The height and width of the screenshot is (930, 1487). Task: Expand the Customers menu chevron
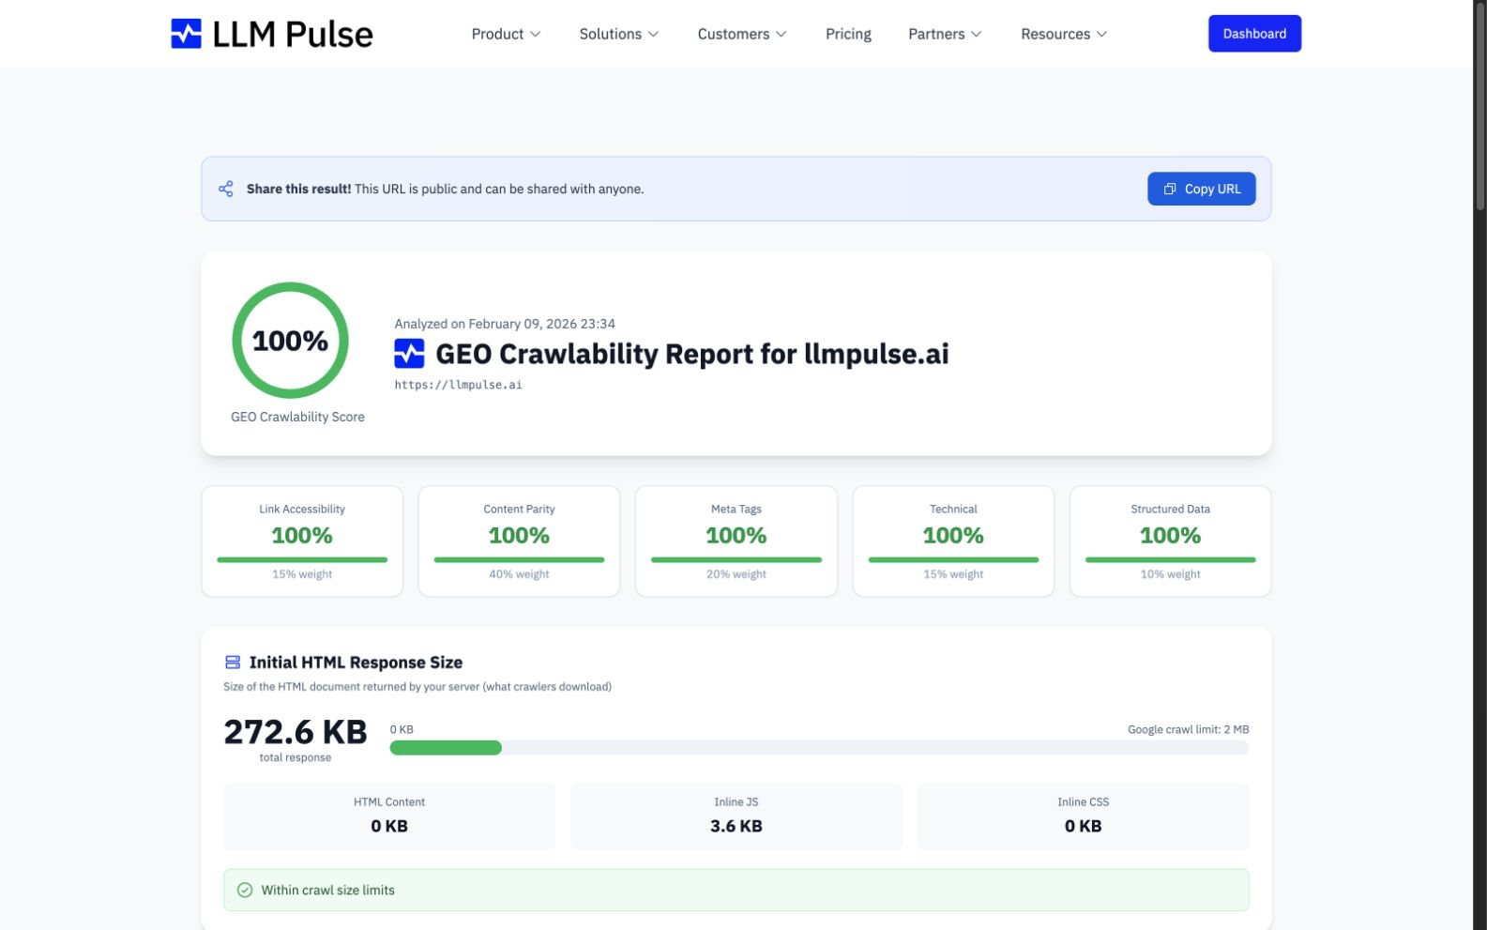pos(781,34)
